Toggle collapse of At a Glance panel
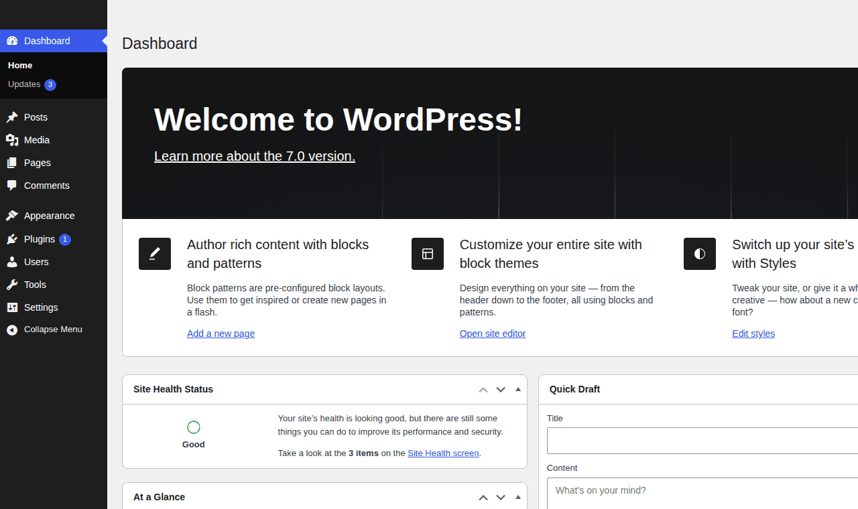The width and height of the screenshot is (858, 509). 518,497
